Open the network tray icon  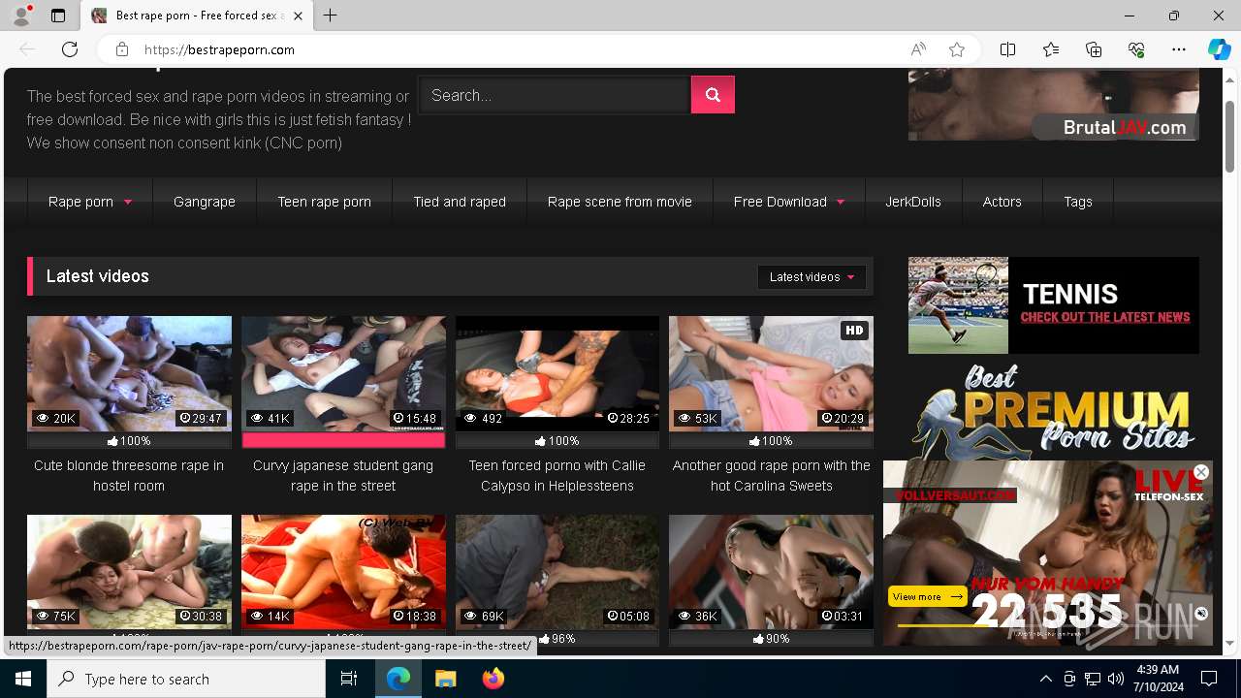pyautogui.click(x=1093, y=679)
